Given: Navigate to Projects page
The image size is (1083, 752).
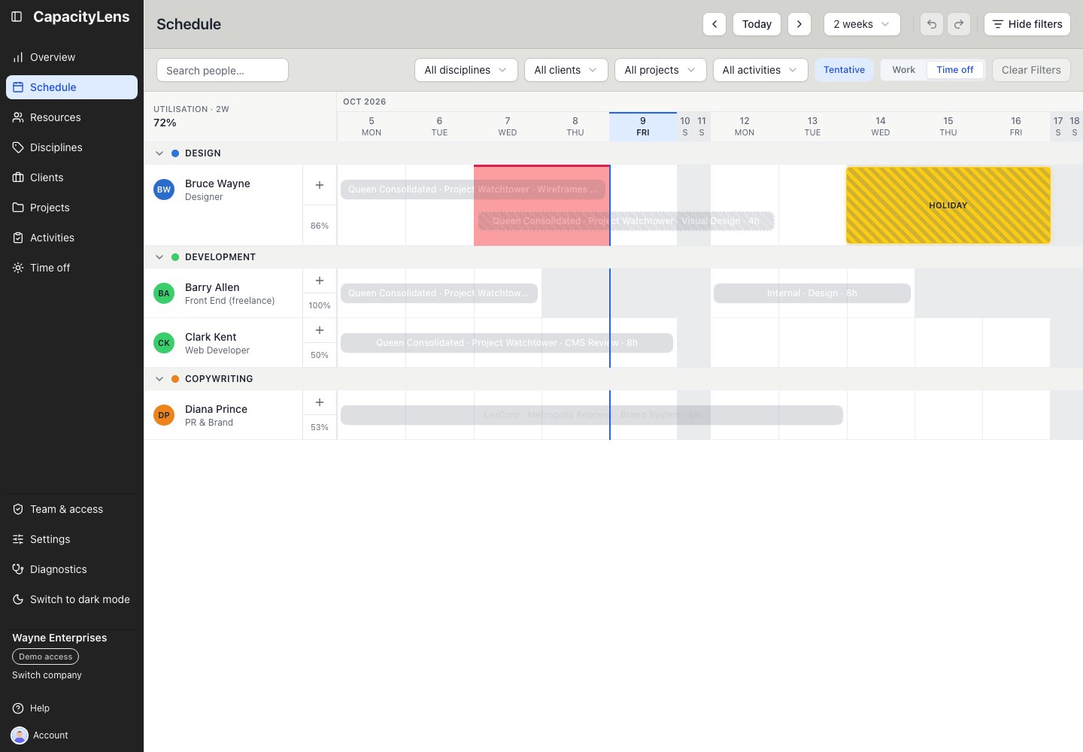Looking at the screenshot, I should point(71,208).
